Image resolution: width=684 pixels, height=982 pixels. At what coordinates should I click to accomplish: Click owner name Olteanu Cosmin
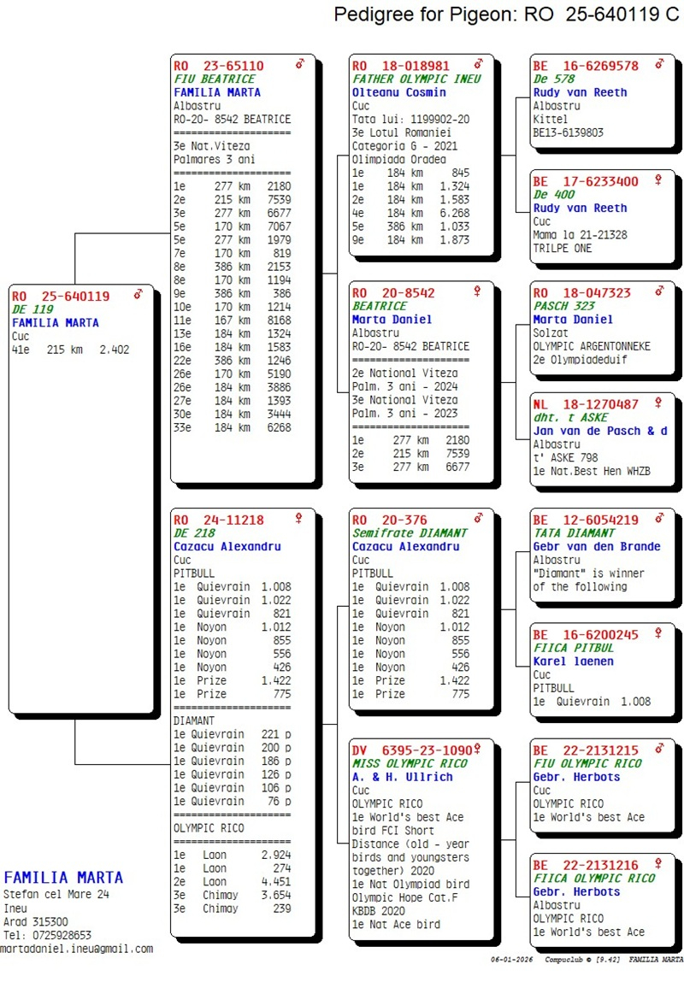pos(399,92)
